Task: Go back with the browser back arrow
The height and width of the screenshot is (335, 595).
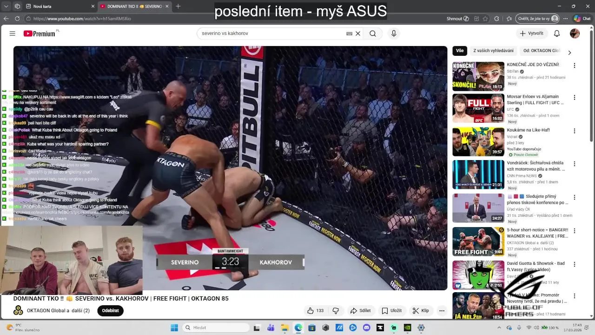Action: coord(6,19)
